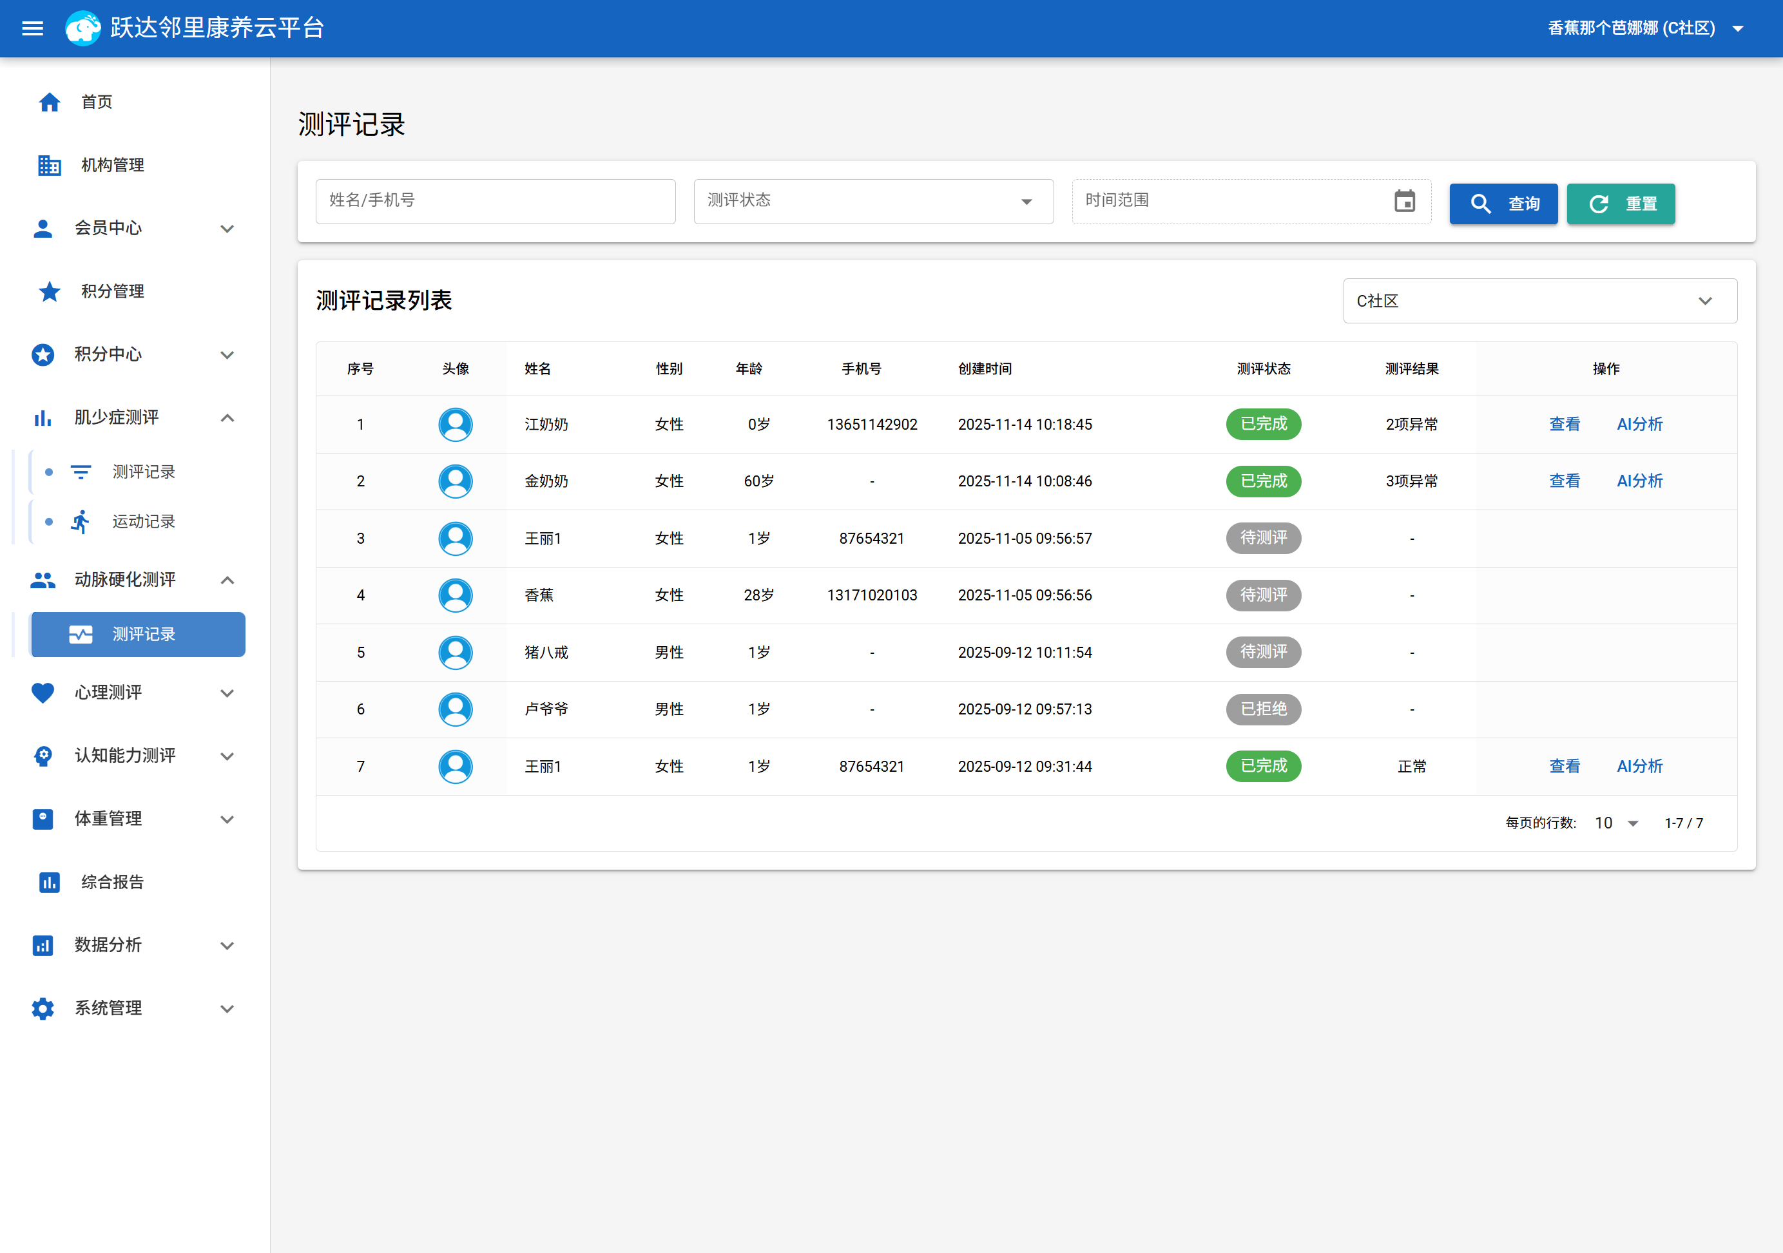This screenshot has width=1783, height=1253.
Task: Open 积分管理 menu item
Action: click(x=137, y=292)
